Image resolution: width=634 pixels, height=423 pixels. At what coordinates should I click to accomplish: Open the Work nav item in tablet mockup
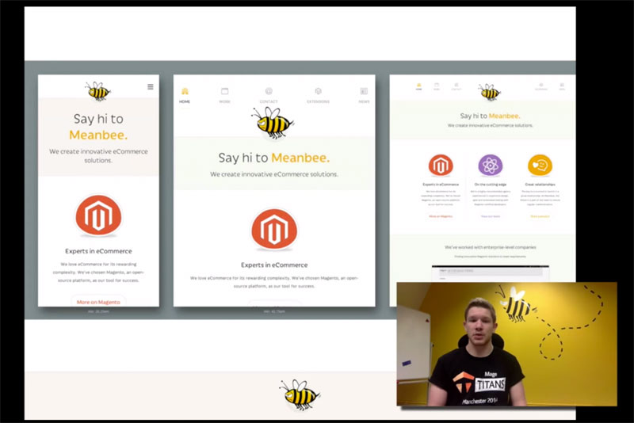tap(225, 96)
